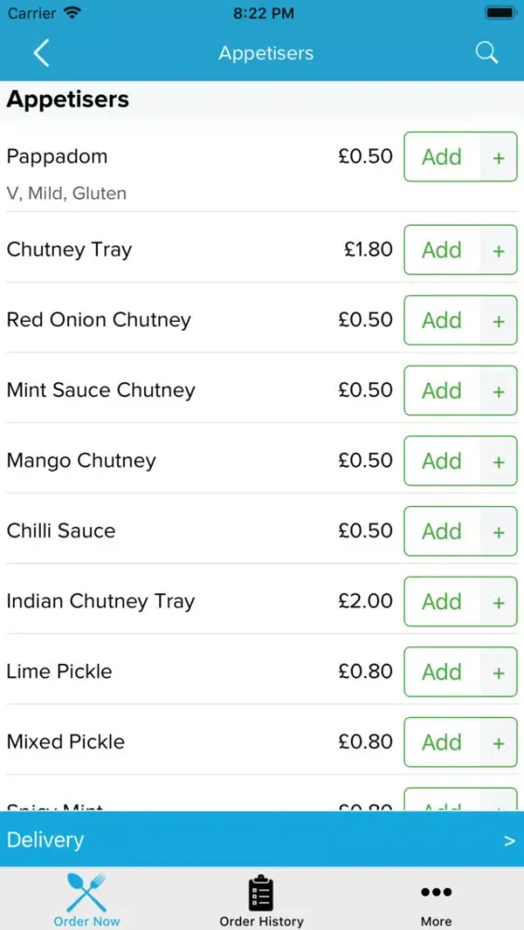
Task: Tap the plus icon for Mixed Pickle
Action: [499, 742]
